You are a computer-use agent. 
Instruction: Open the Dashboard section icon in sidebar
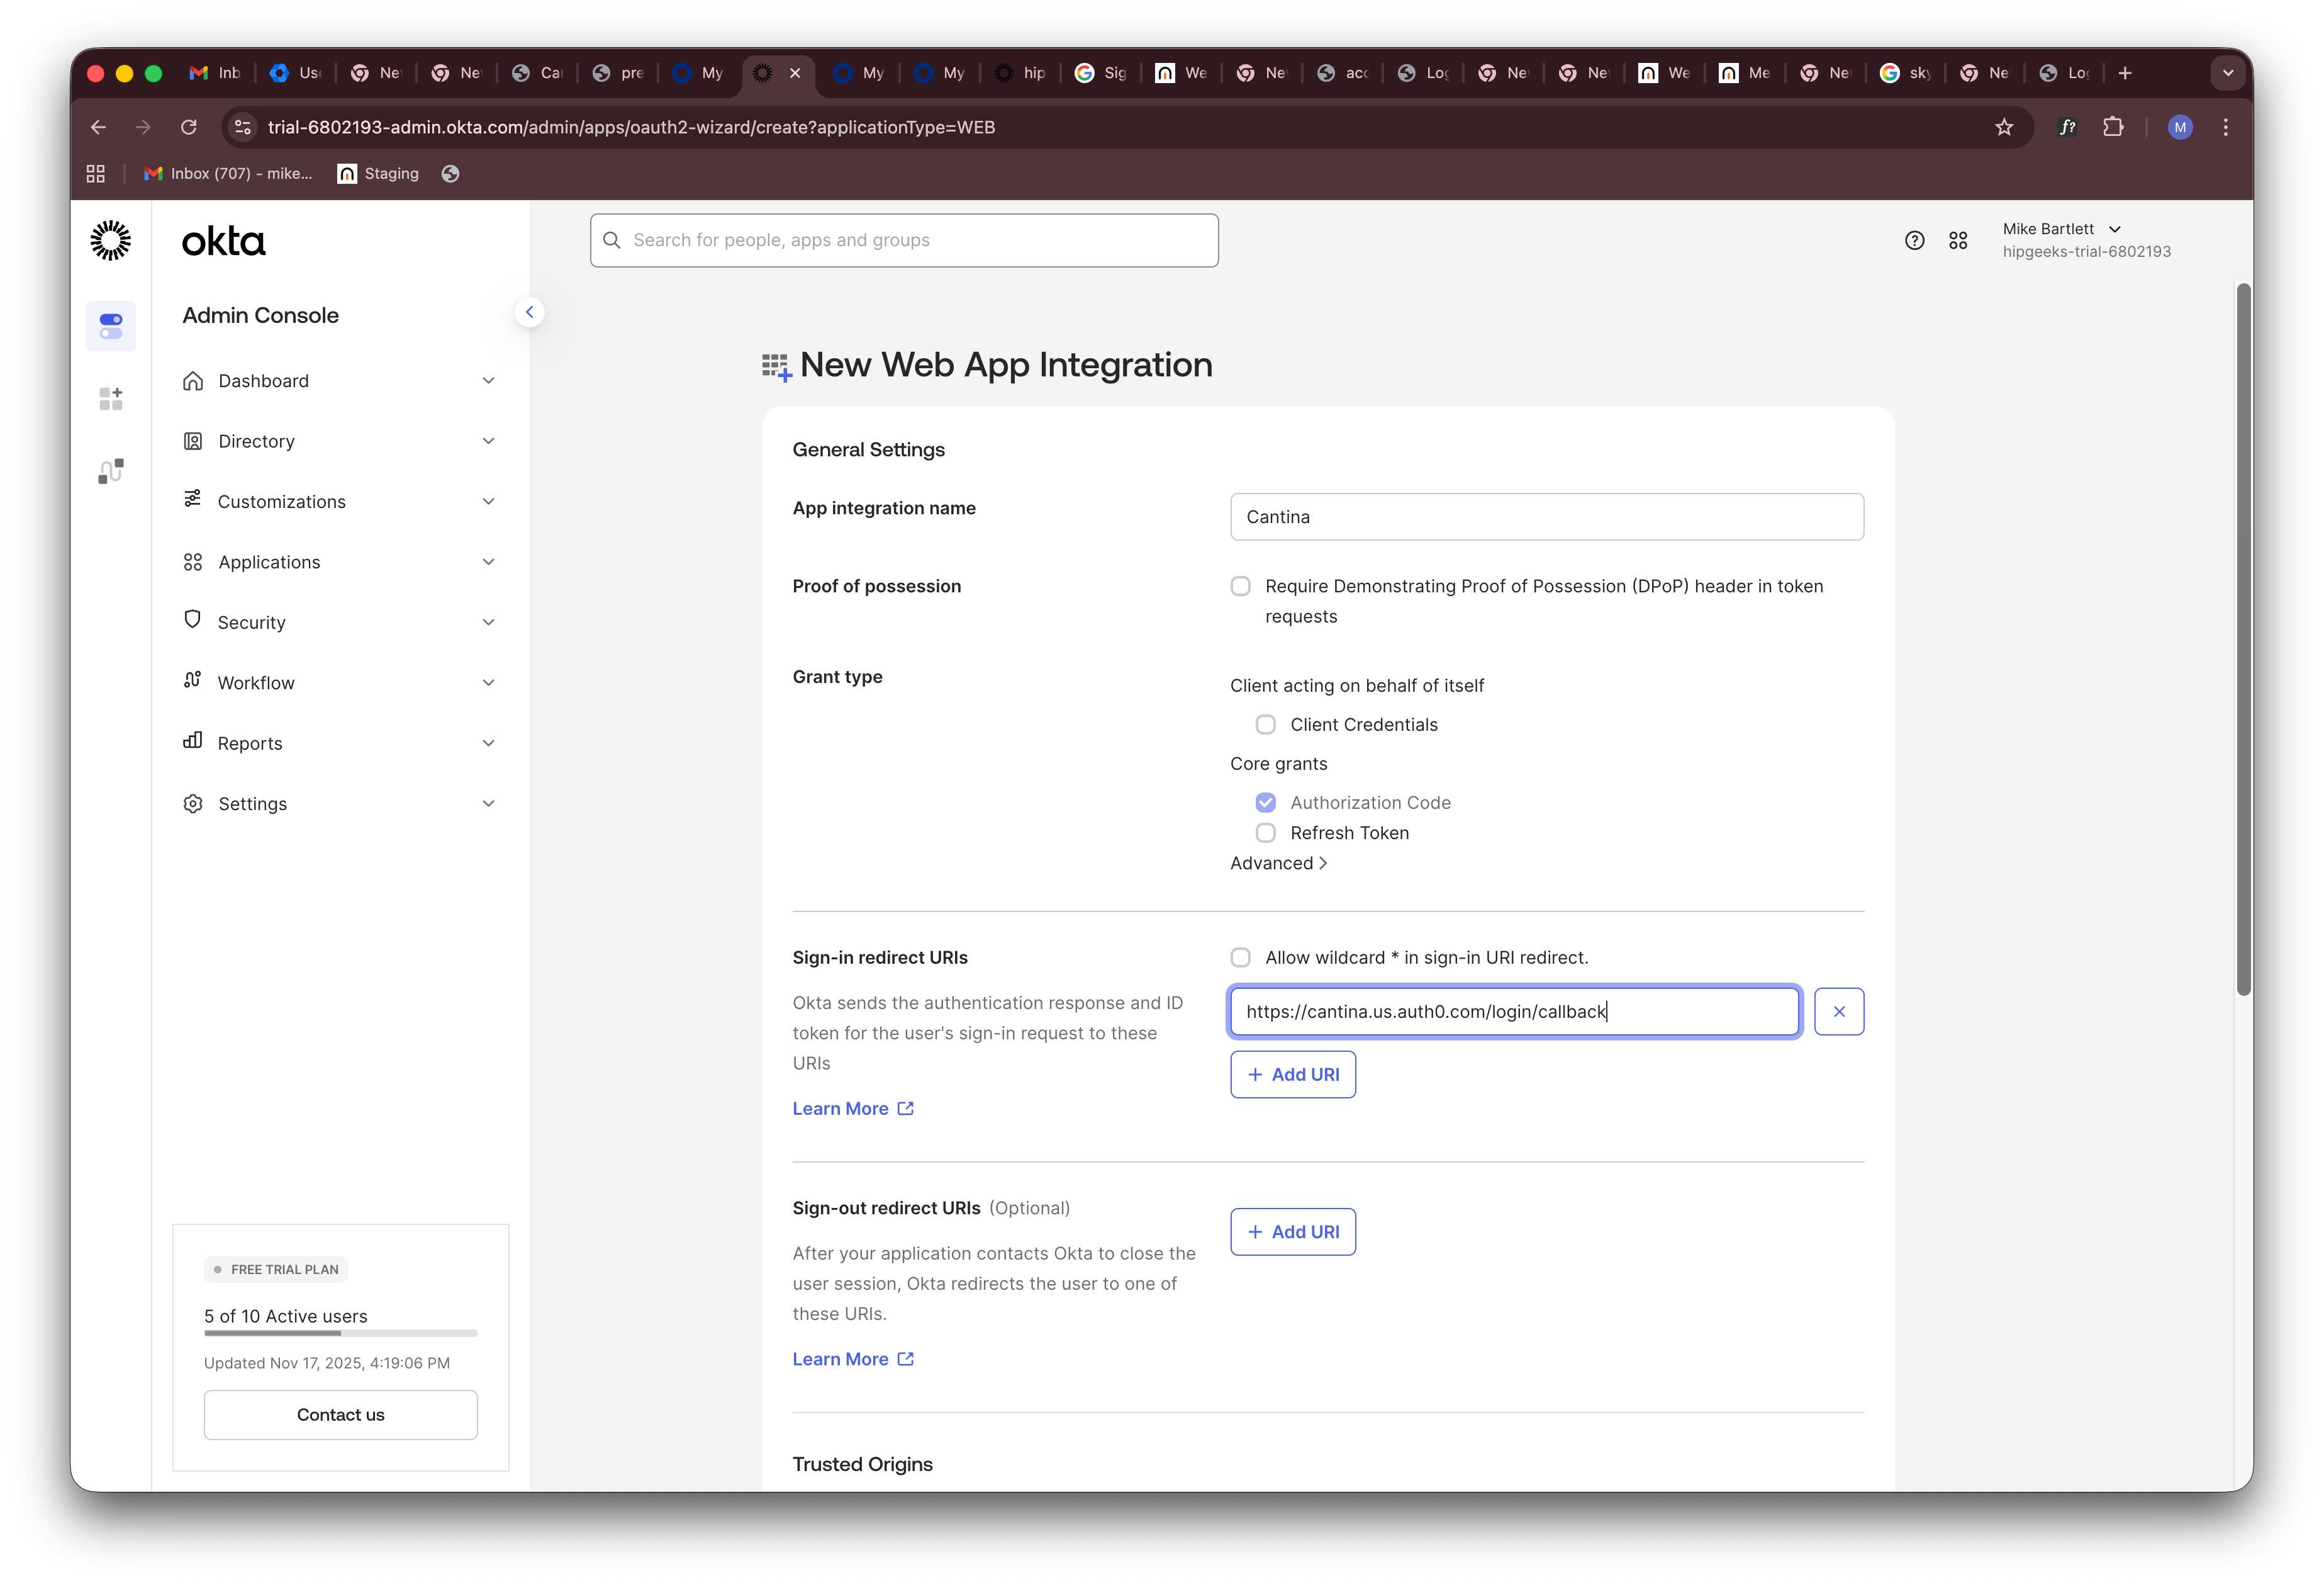193,380
